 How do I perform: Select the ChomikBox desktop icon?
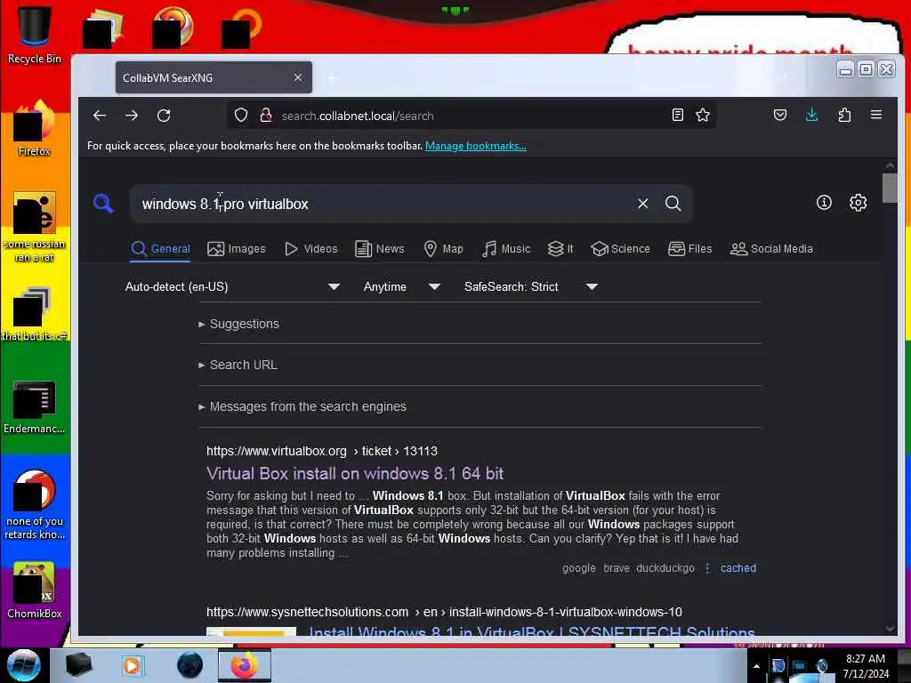coord(35,591)
